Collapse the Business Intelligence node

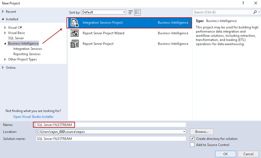[5, 43]
